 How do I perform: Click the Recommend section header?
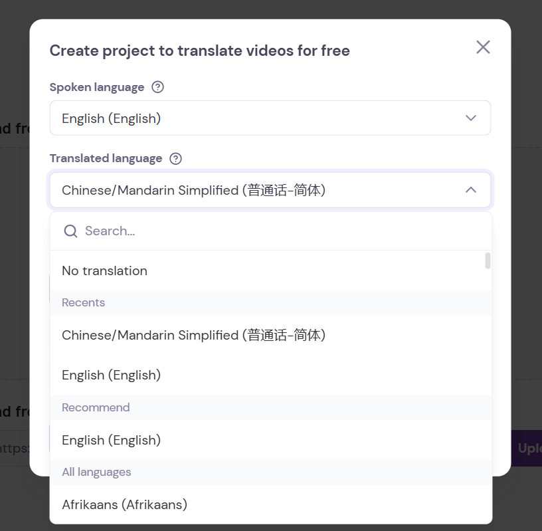[96, 407]
